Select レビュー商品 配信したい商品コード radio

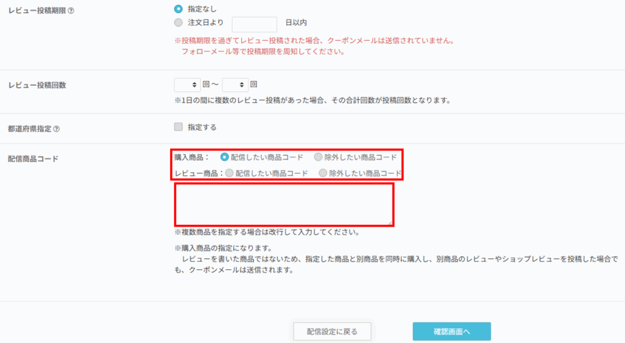tap(229, 173)
